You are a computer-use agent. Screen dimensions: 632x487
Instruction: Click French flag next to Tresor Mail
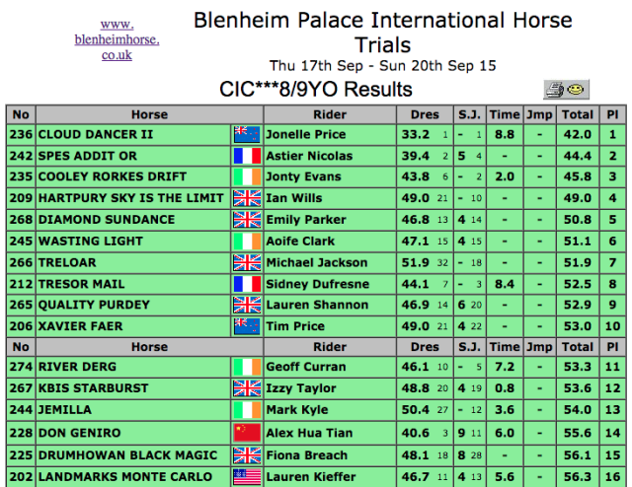(x=247, y=284)
